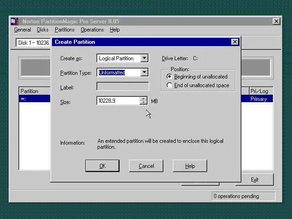Click the Size field showing 10228.9
This screenshot has height=219, width=292.
tap(118, 101)
